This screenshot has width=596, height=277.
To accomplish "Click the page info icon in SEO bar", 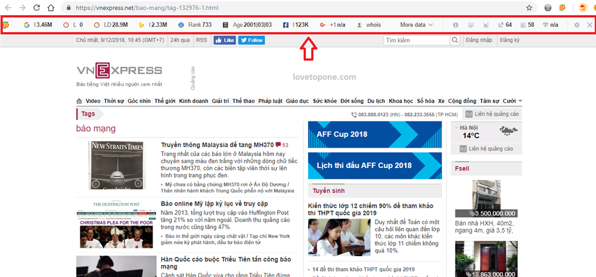I will click(x=456, y=25).
